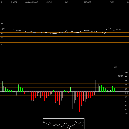Click the -60 label on MR axis
Viewport: 129px width, 129px height.
tap(126, 106)
